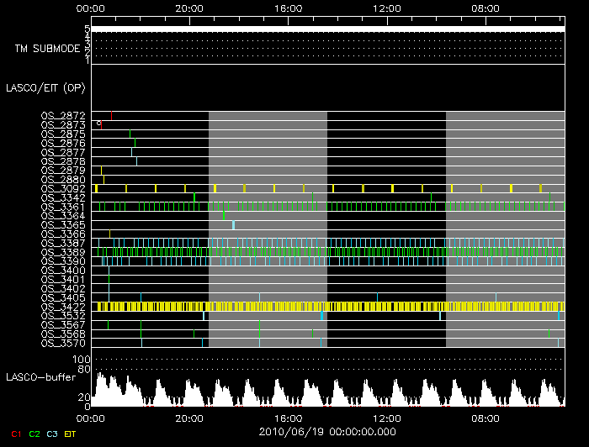Select the OS_2880 row label
This screenshot has height=447, width=589.
point(63,180)
